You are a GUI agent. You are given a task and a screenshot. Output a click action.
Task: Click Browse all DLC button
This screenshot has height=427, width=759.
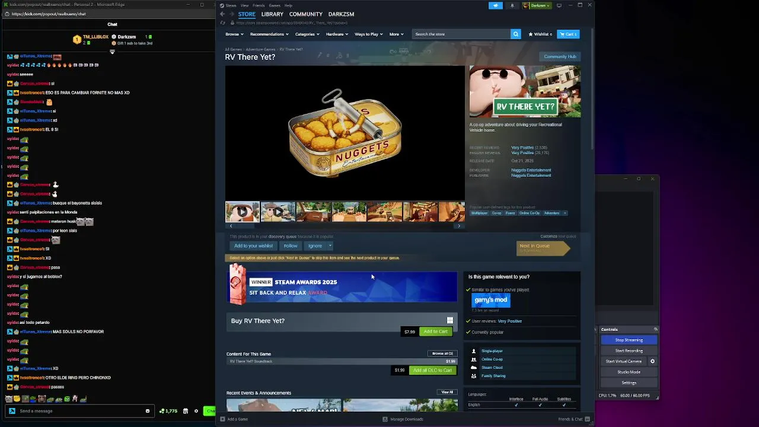coord(442,353)
